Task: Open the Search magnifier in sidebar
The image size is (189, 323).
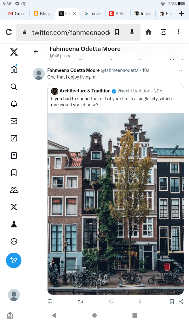Action: click(14, 86)
